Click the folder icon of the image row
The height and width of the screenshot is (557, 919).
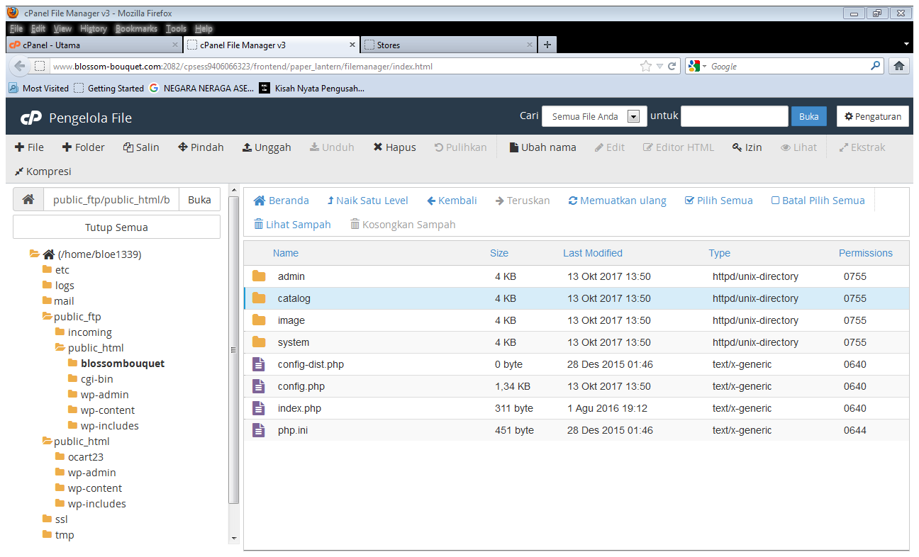click(x=259, y=320)
